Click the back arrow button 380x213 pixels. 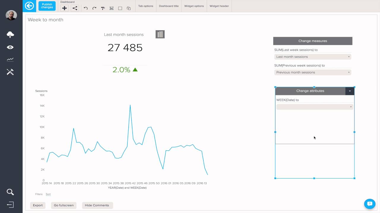click(29, 6)
